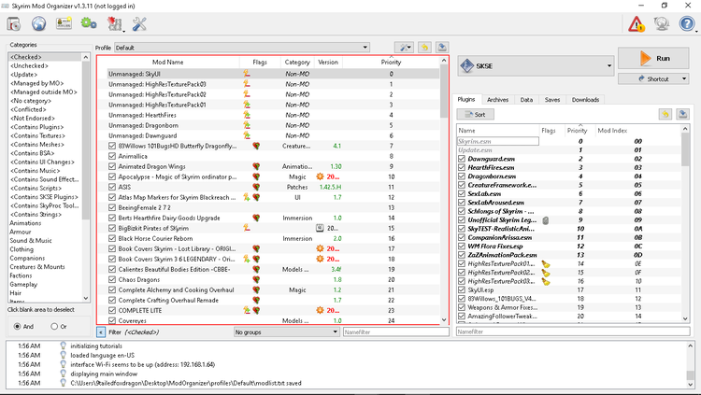This screenshot has width=701, height=395.
Task: Sort by Mod Name column header
Action: click(x=167, y=63)
